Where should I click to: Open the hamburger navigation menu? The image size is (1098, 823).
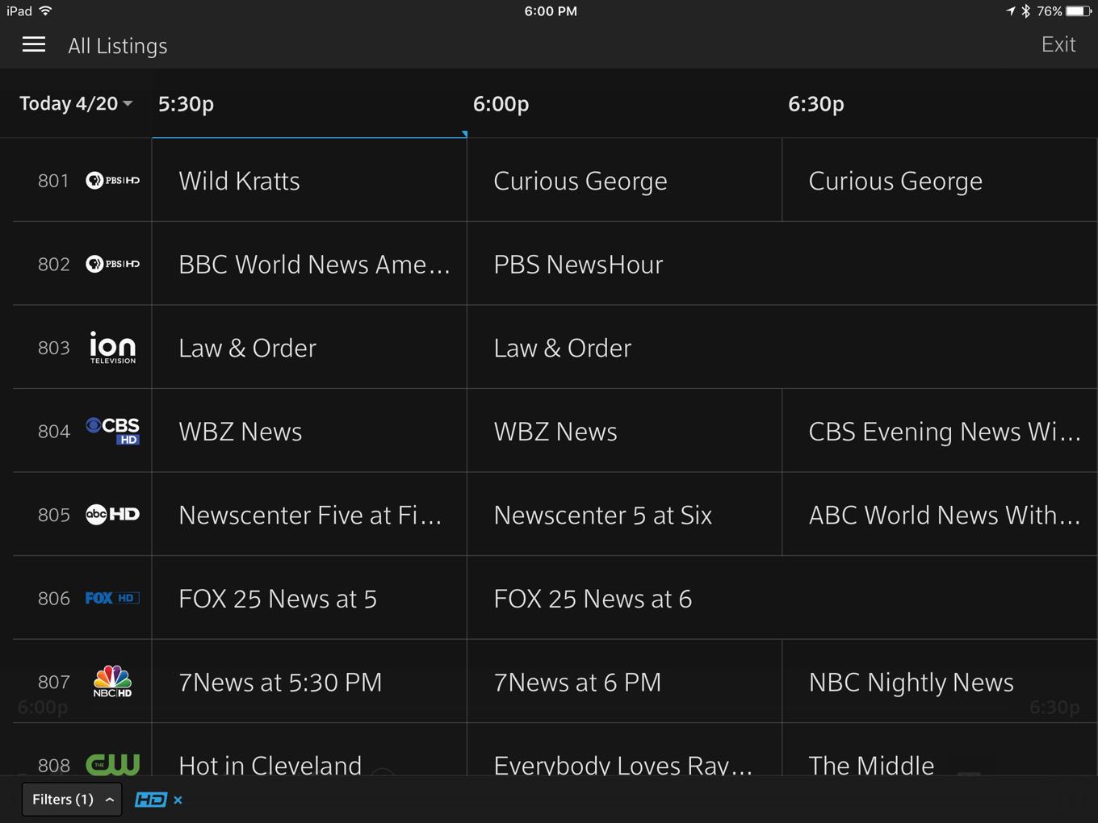coord(34,45)
